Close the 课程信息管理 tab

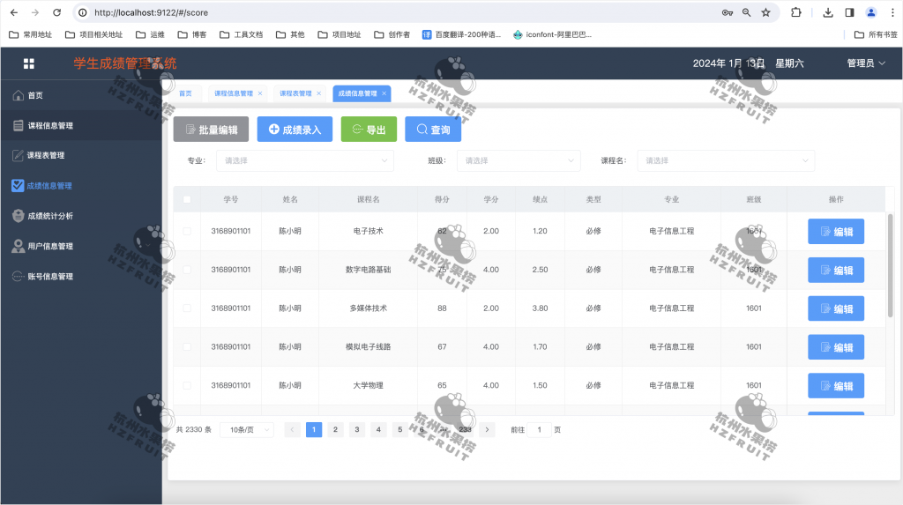coord(260,93)
